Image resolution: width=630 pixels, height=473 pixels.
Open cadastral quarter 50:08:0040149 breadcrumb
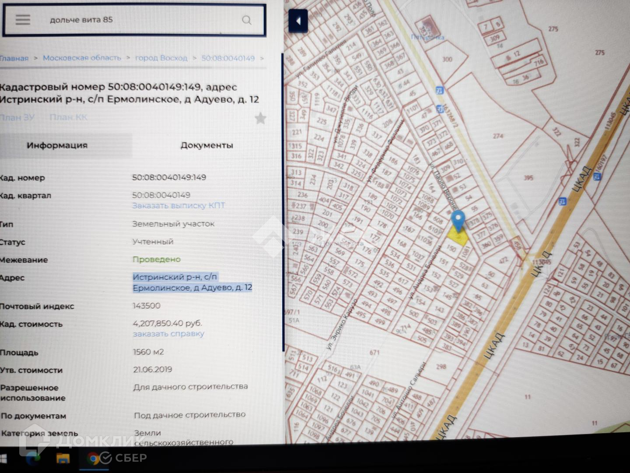[x=228, y=58]
